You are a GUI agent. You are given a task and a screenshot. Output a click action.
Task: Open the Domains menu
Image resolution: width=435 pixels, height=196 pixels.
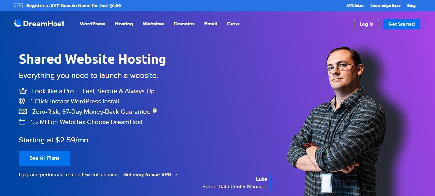(x=184, y=24)
